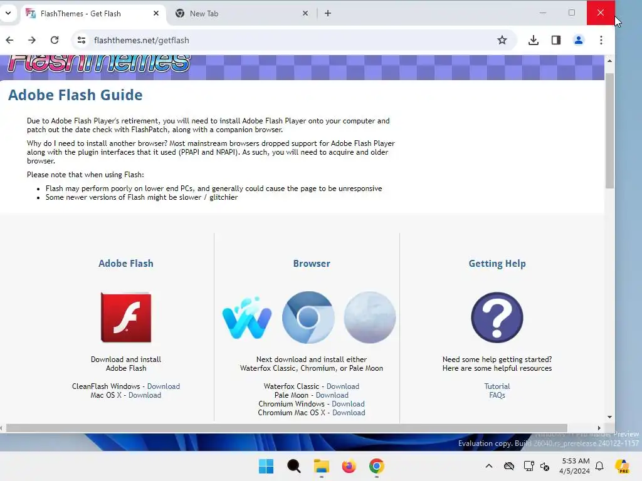
Task: Click the scroll up arrow of page
Action: pos(609,61)
